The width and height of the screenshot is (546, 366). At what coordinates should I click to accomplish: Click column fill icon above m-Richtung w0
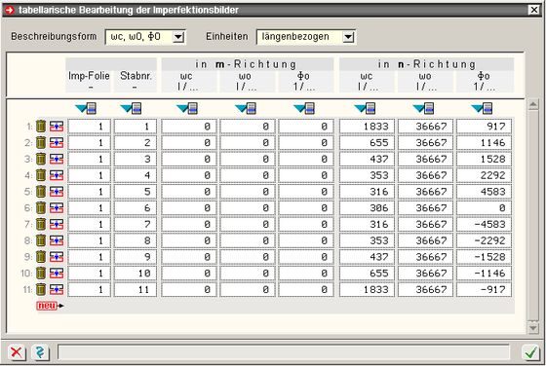[x=246, y=108]
